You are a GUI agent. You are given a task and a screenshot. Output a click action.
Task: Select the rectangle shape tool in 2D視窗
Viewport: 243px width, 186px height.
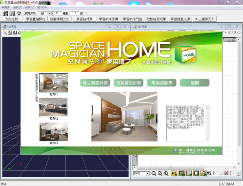click(x=234, y=32)
